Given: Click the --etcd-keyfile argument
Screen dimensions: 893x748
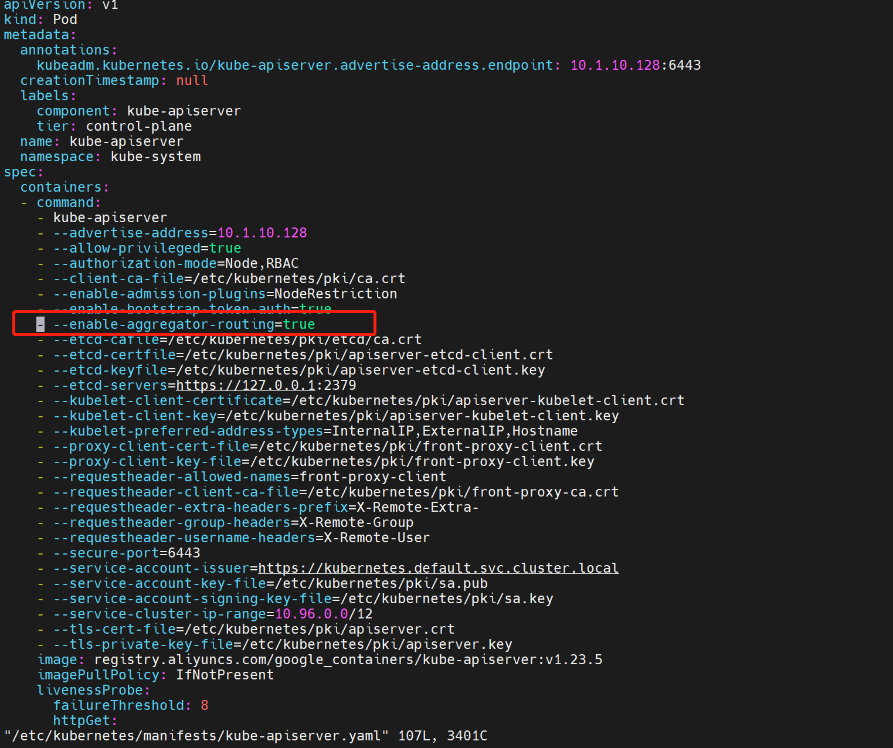Looking at the screenshot, I should 299,370.
